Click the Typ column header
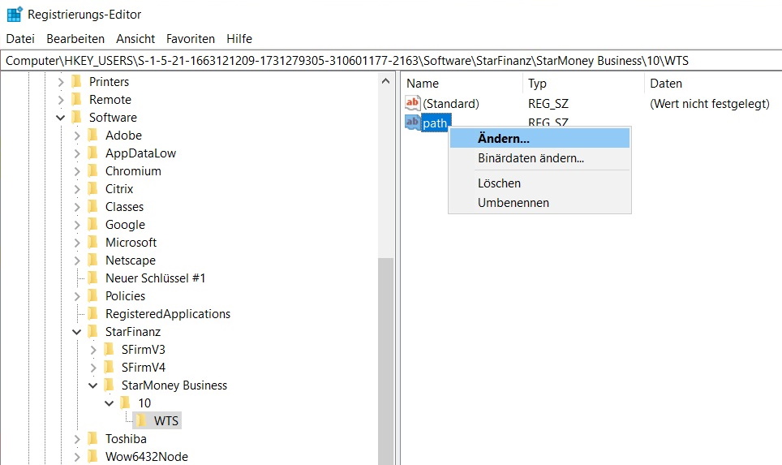The height and width of the screenshot is (465, 782). tap(583, 84)
